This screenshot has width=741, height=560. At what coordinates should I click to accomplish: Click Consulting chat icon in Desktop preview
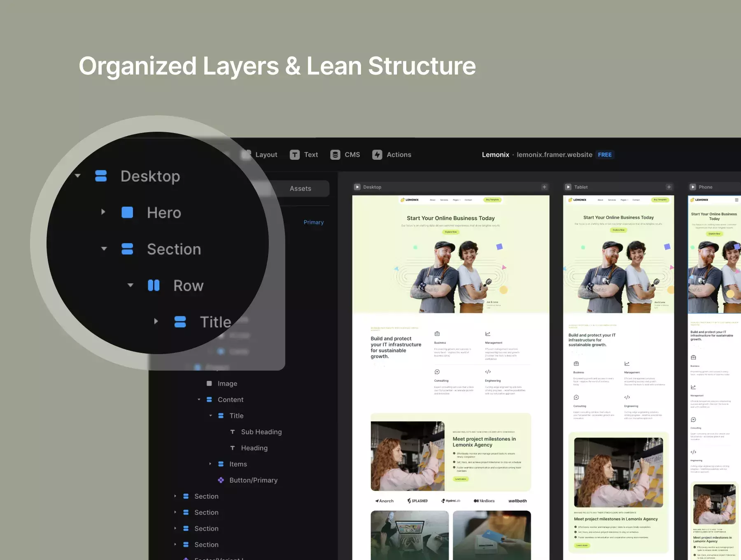pos(437,371)
